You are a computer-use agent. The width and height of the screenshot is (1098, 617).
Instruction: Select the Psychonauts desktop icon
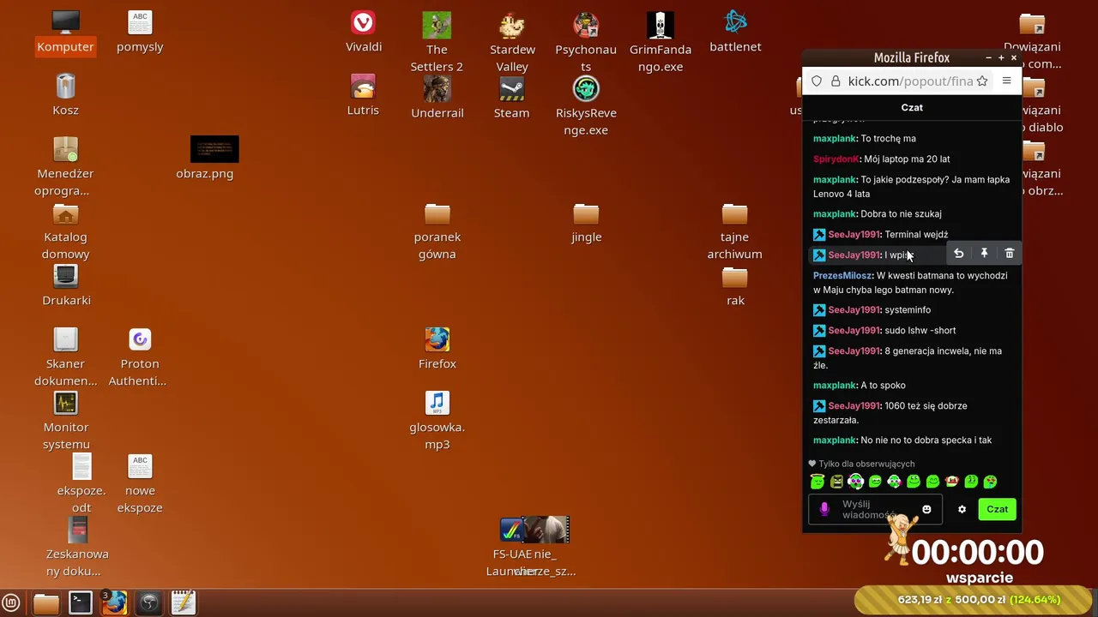(586, 42)
